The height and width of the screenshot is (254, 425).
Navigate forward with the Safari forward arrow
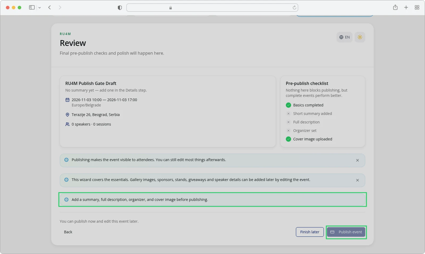[x=60, y=7]
